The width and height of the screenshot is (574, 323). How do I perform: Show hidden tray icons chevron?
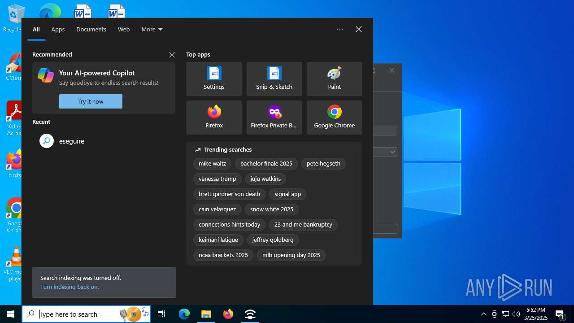tap(483, 314)
